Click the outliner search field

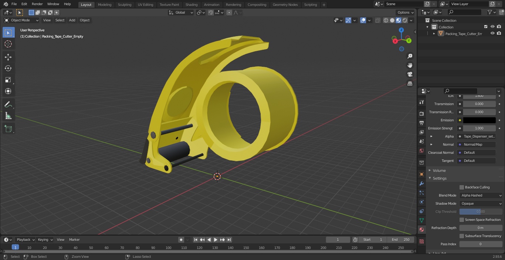click(464, 12)
